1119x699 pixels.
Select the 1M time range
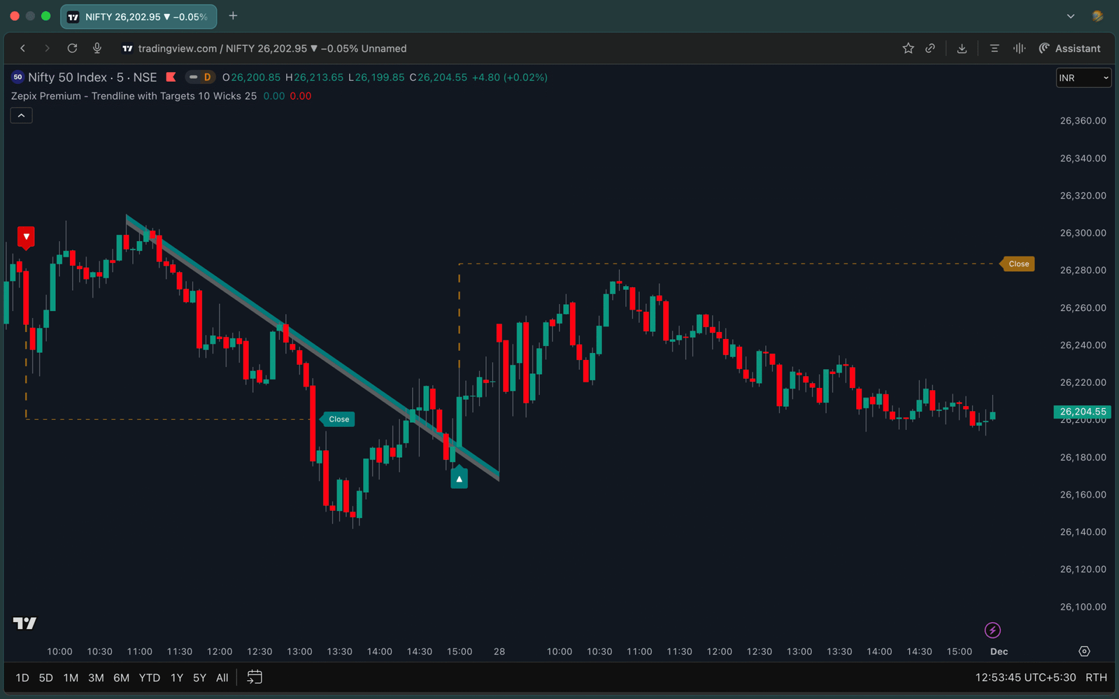pos(71,677)
